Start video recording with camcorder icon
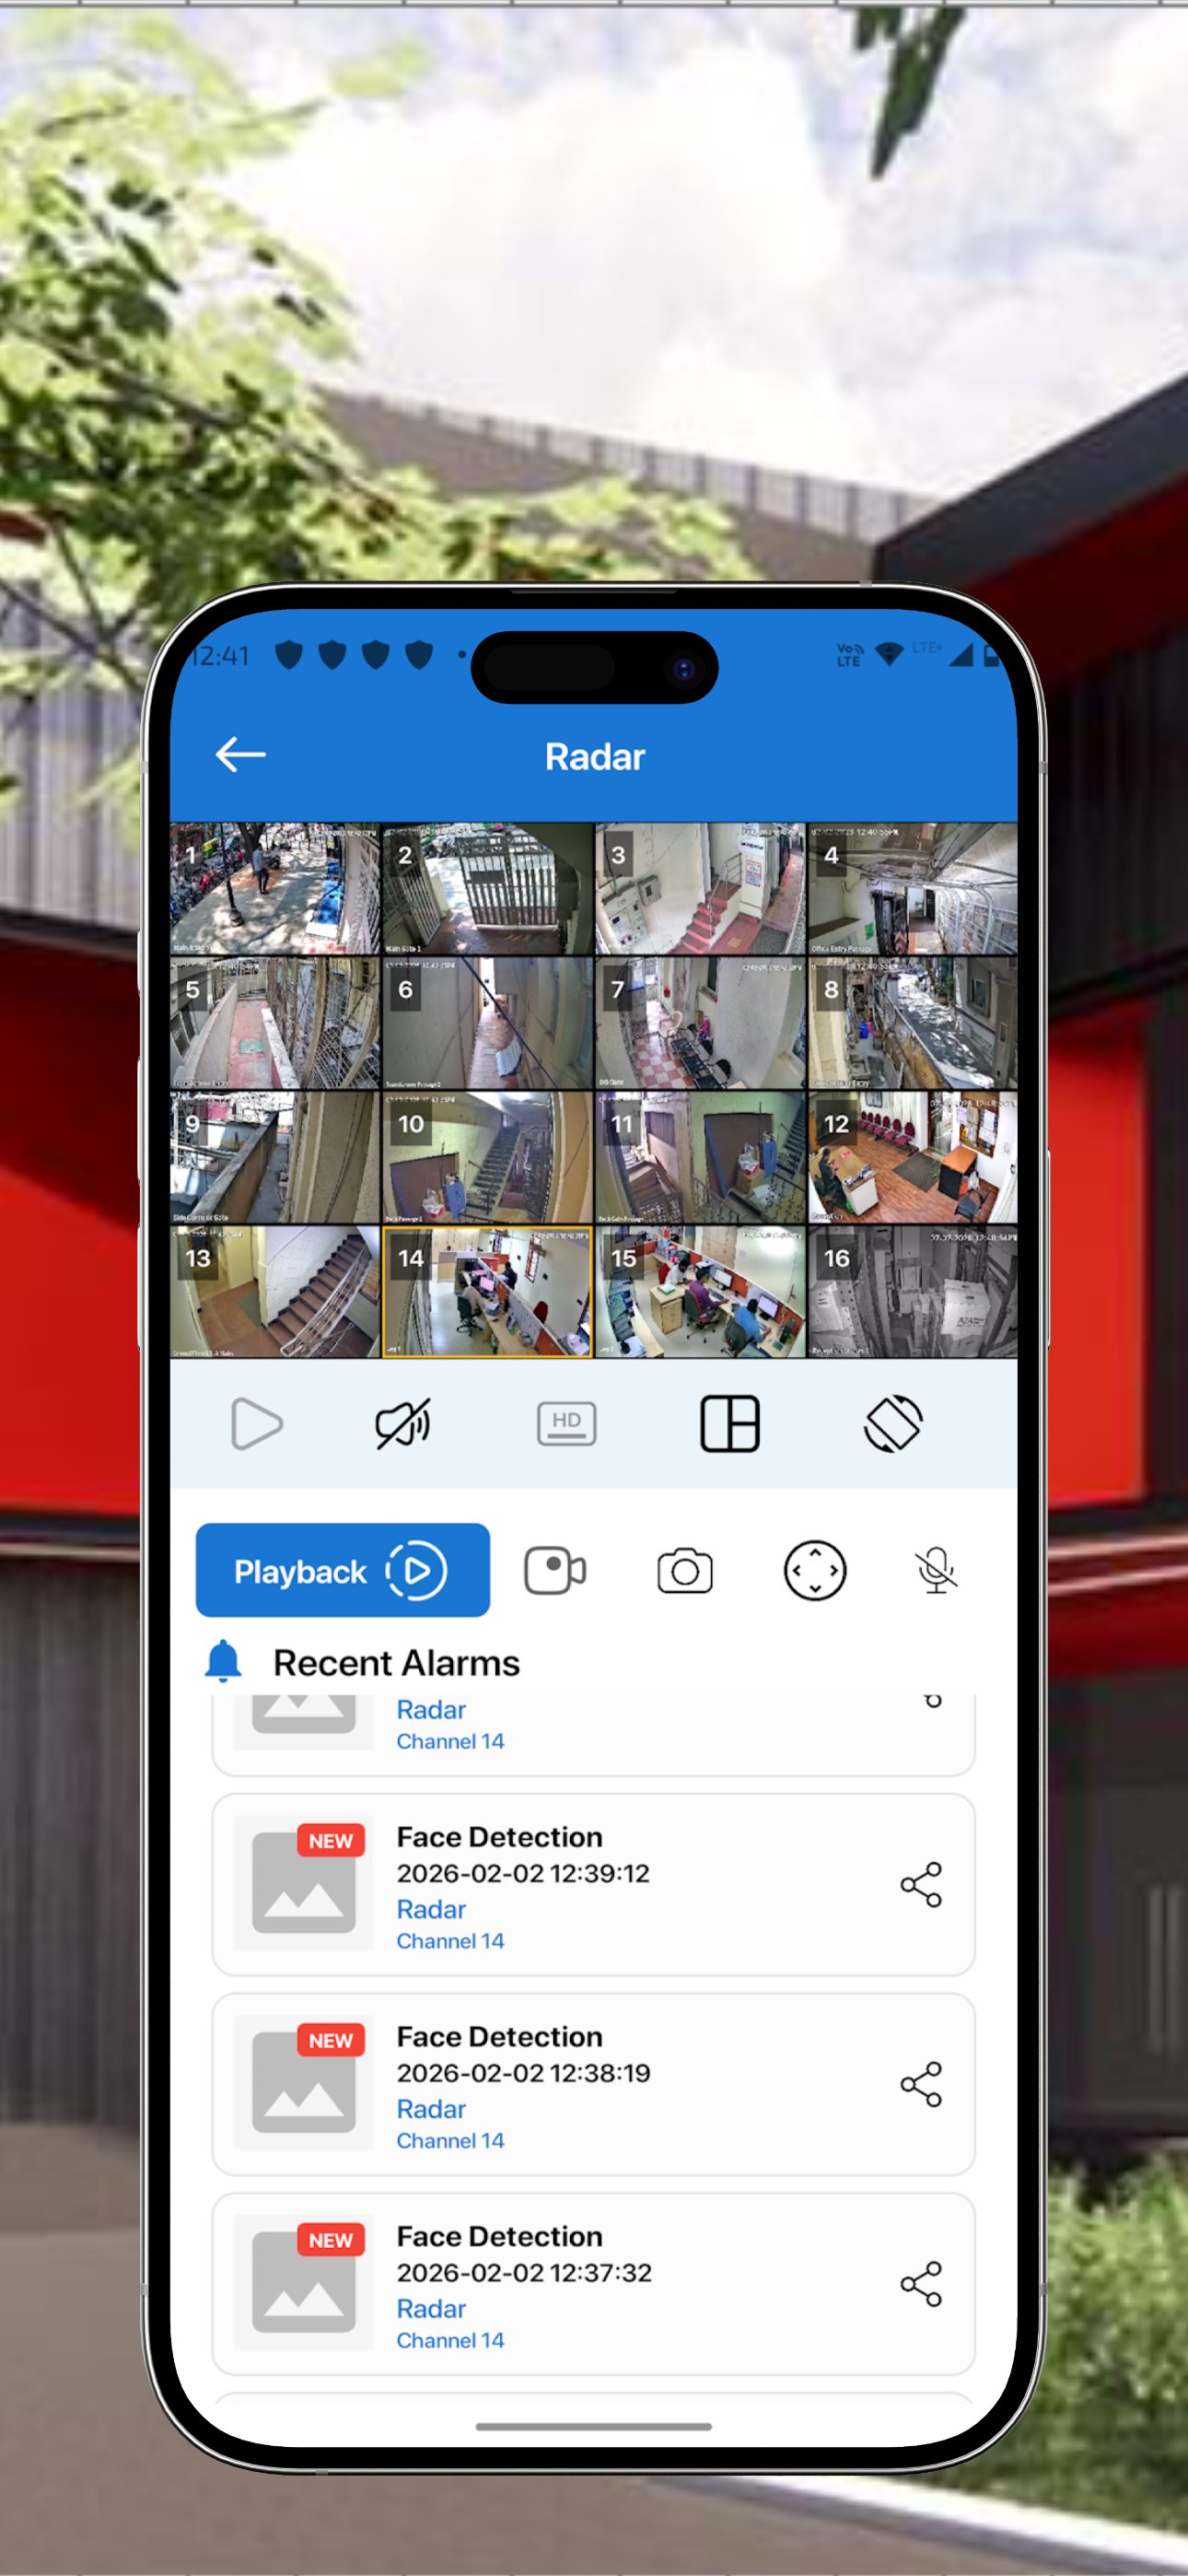 pyautogui.click(x=555, y=1570)
